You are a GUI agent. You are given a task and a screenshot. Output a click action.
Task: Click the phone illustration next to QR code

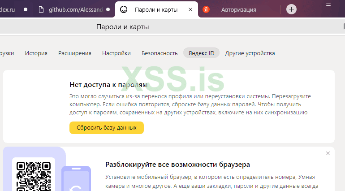[x=76, y=178]
